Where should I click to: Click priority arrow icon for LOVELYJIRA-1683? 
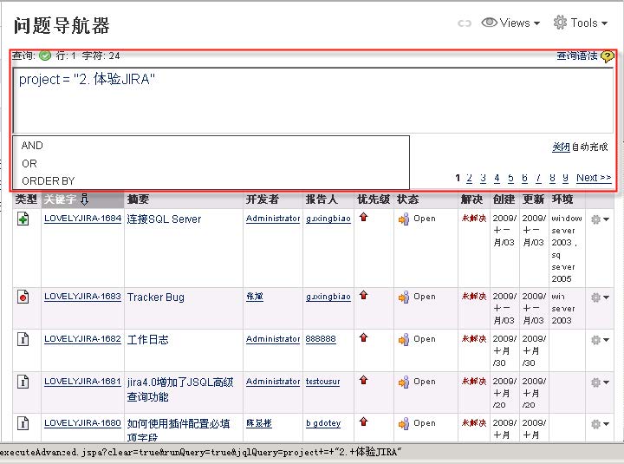363,295
